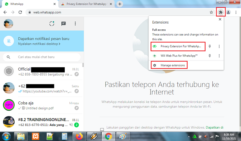Open the #8.2 TRAININGNGONLINE chat
The image size is (241, 141).
point(41,122)
